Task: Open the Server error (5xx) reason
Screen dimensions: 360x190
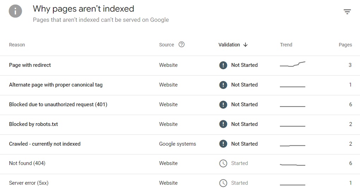Action: 29,183
